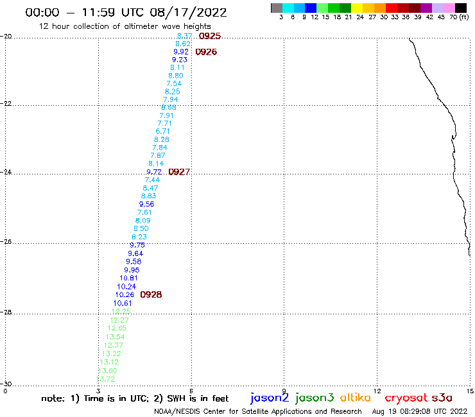Click wave height value 7.84

pyautogui.click(x=160, y=148)
